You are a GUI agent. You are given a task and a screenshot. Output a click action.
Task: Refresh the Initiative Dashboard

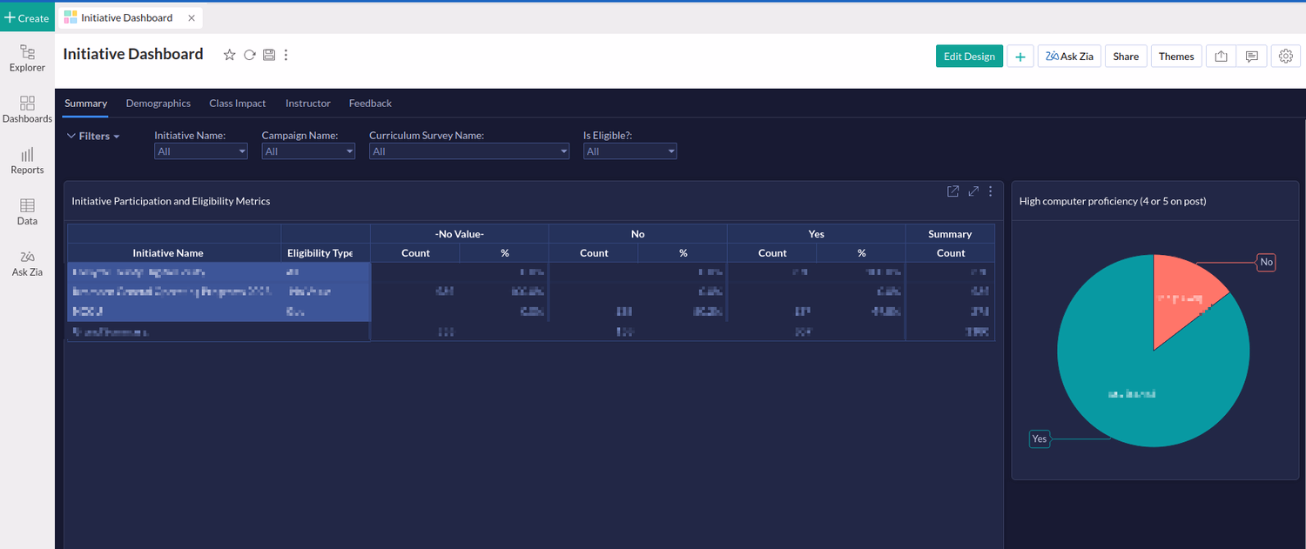coord(249,54)
